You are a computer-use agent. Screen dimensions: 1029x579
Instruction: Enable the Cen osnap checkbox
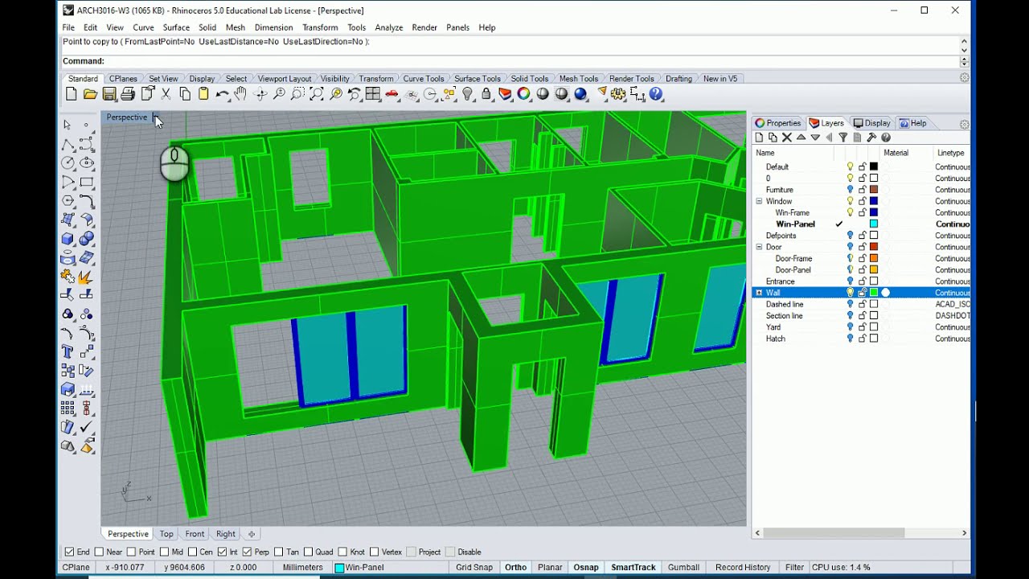click(192, 552)
